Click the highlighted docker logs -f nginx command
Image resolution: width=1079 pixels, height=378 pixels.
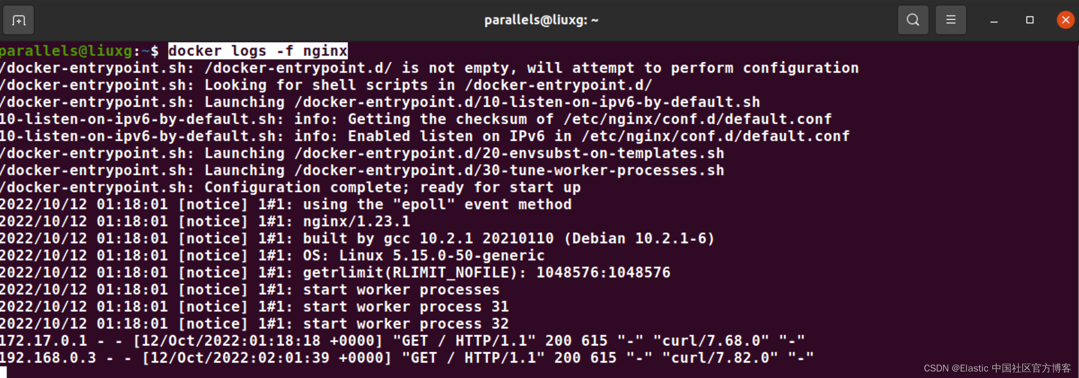pyautogui.click(x=258, y=51)
